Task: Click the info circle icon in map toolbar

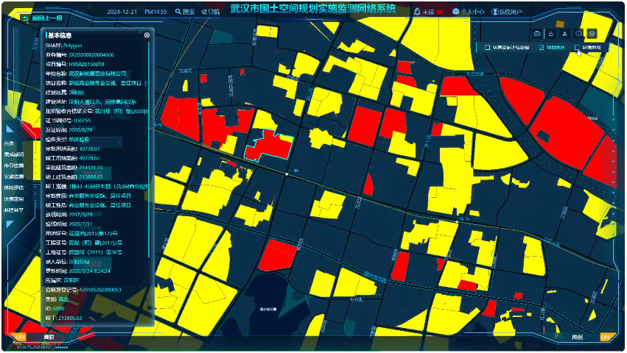Action: coord(578,34)
